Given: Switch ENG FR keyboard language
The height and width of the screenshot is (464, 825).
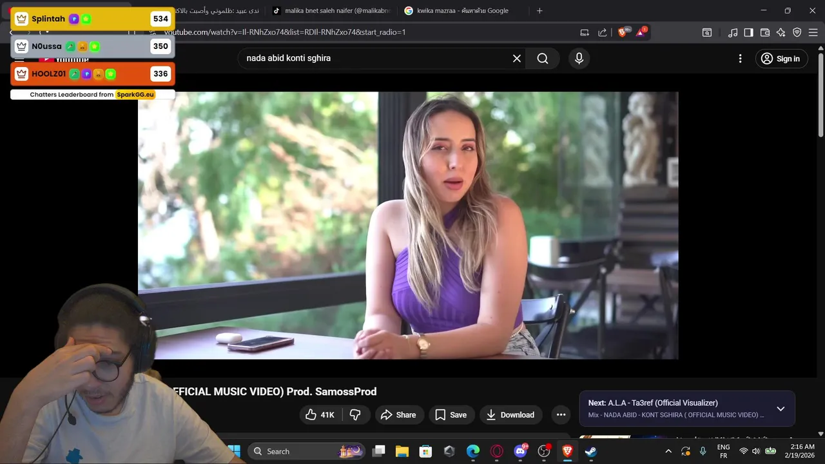Looking at the screenshot, I should (723, 451).
